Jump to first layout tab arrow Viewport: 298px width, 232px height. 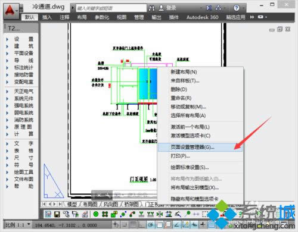44,204
